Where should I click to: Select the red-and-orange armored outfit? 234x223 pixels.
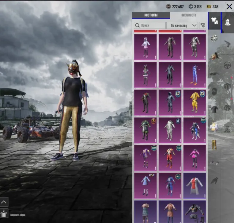coord(170,158)
